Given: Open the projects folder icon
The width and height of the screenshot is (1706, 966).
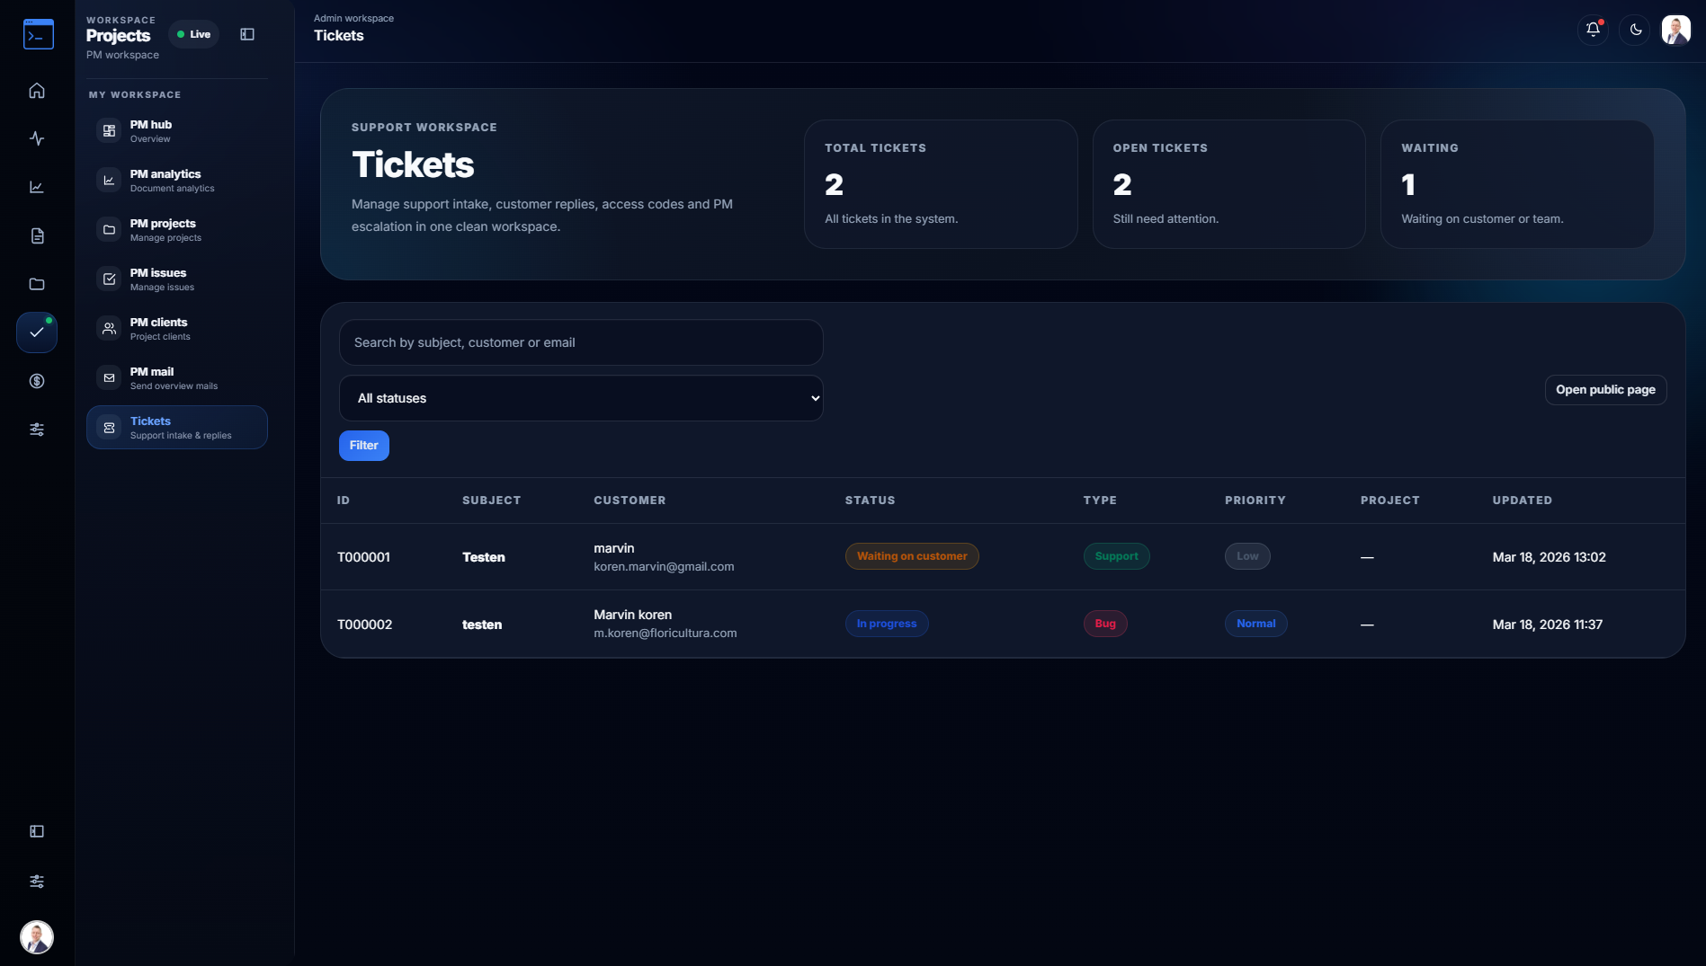Looking at the screenshot, I should tap(37, 284).
